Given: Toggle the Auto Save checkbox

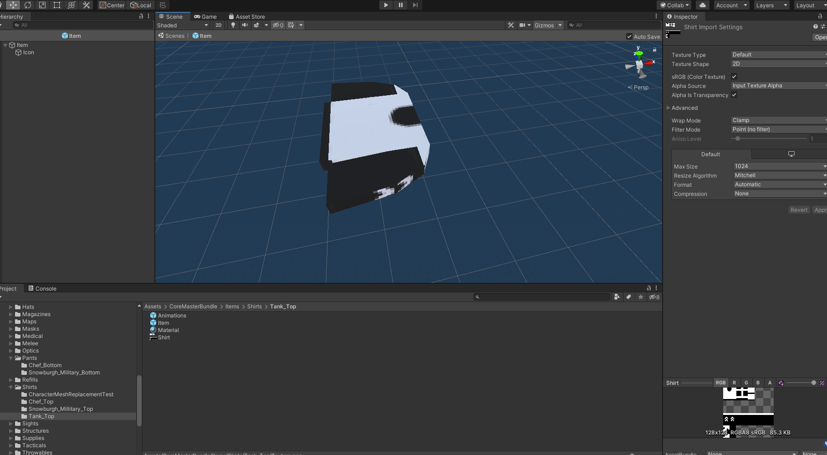Looking at the screenshot, I should [629, 36].
